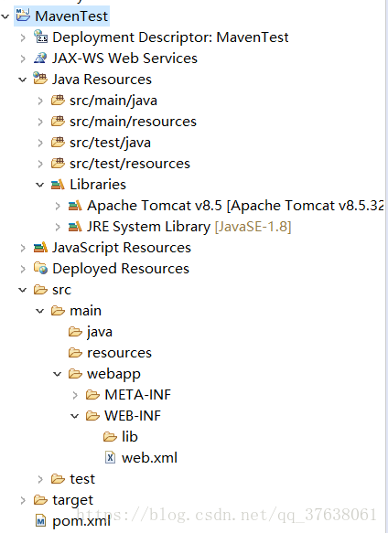
Task: Select the 'WEB-INF' folder name
Action: 133,416
